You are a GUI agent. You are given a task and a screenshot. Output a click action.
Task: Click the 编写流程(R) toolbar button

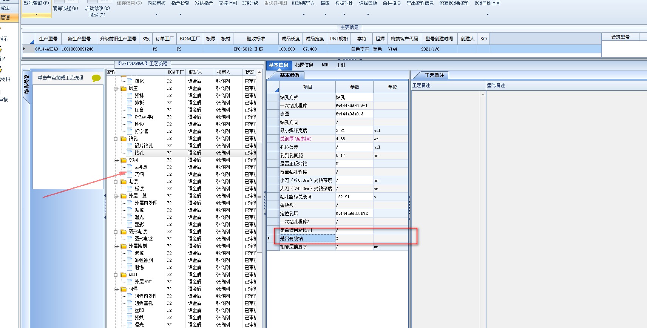[65, 8]
